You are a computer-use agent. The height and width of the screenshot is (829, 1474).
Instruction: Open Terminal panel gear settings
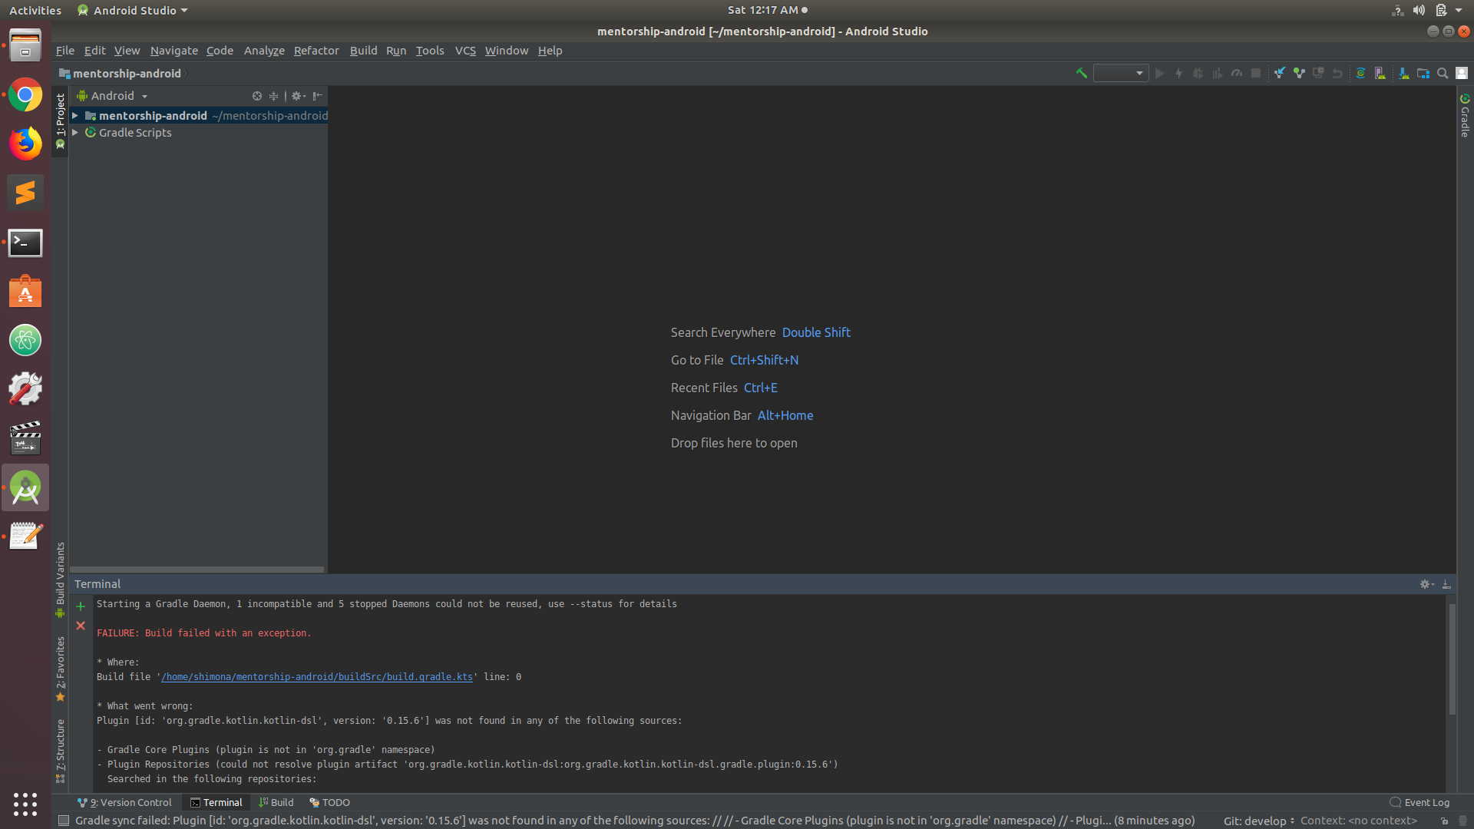[1426, 584]
